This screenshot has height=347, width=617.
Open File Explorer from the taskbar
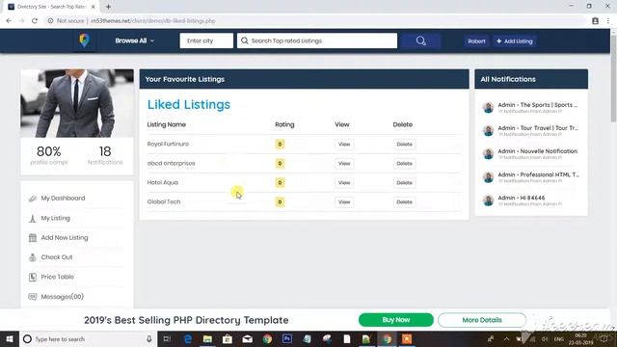click(x=208, y=338)
